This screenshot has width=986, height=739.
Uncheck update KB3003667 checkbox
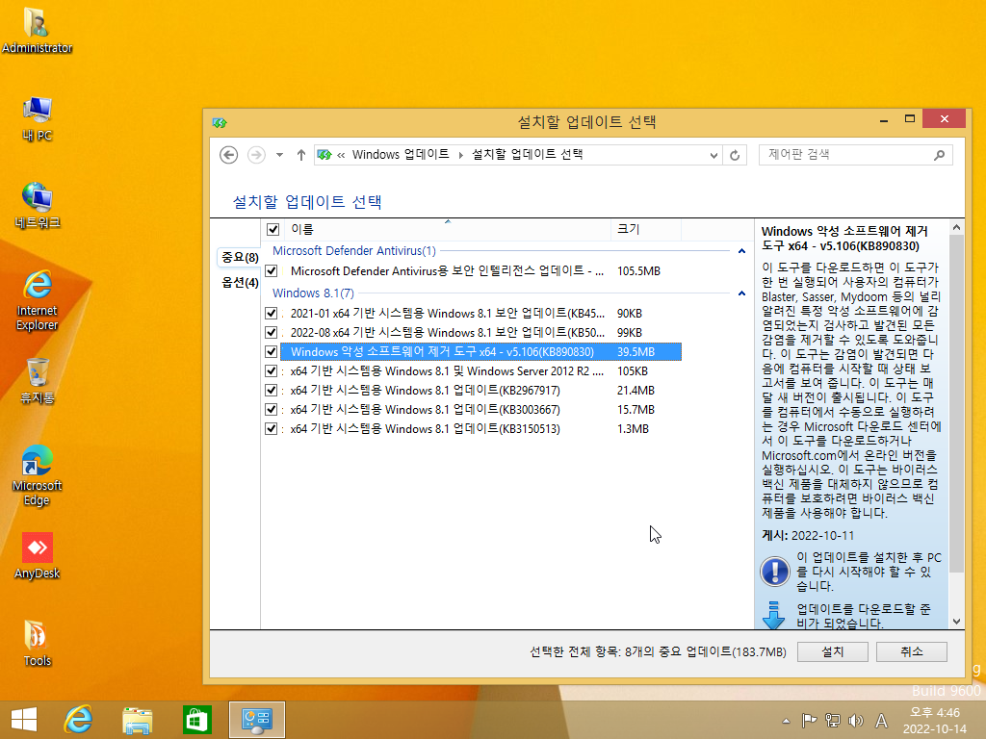coord(271,410)
